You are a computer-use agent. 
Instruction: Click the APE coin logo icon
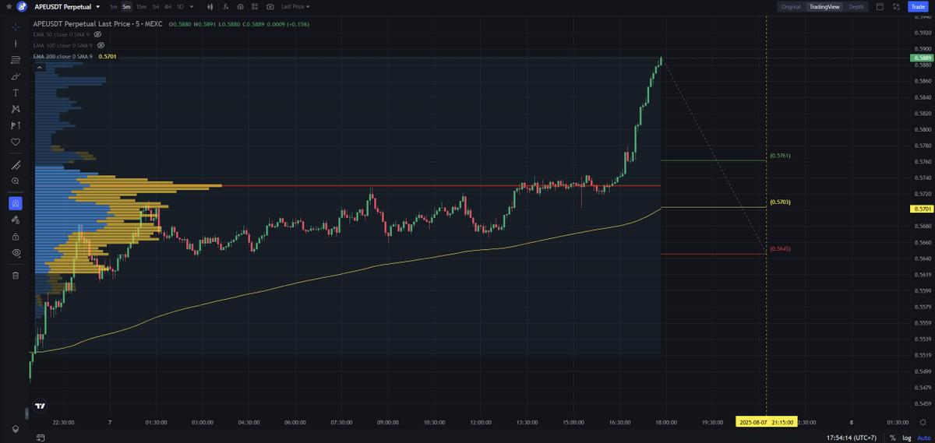[x=22, y=6]
